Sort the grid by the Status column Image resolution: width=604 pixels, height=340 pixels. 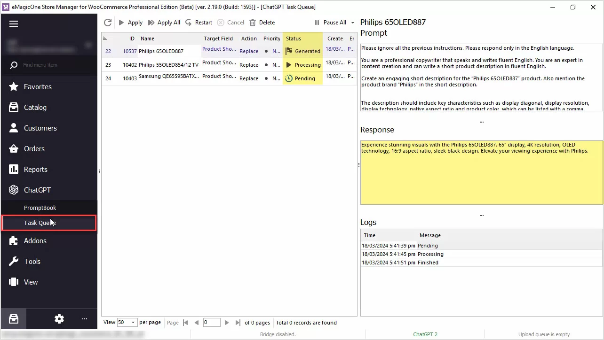[294, 39]
